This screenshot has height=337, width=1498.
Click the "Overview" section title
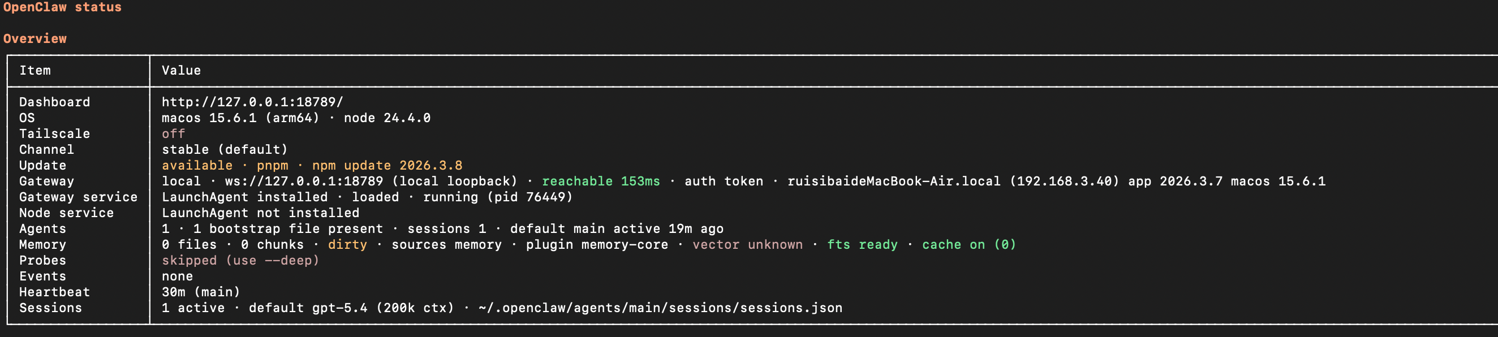pyautogui.click(x=35, y=38)
